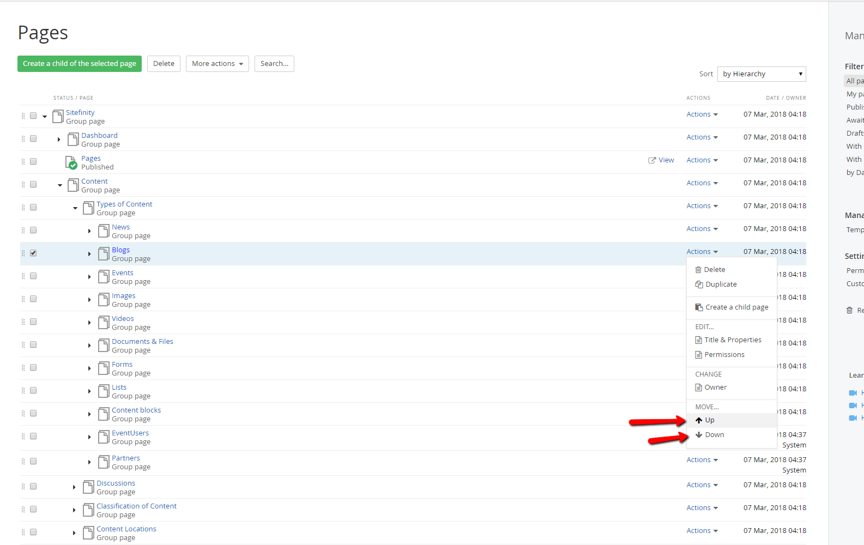Screen dimensions: 864x545
Task: Click the Delete toolbar button
Action: [x=164, y=64]
